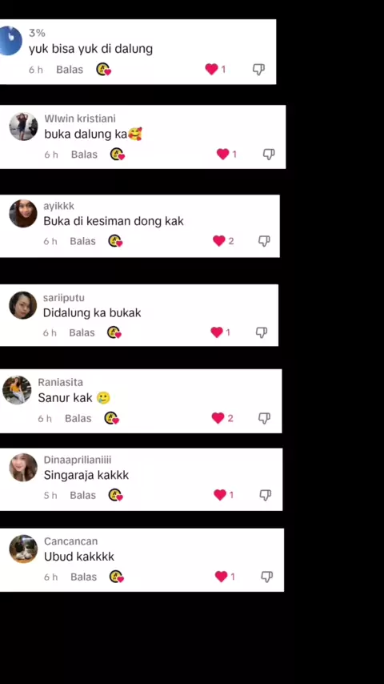Open Cancancan's profile avatar

tap(23, 549)
